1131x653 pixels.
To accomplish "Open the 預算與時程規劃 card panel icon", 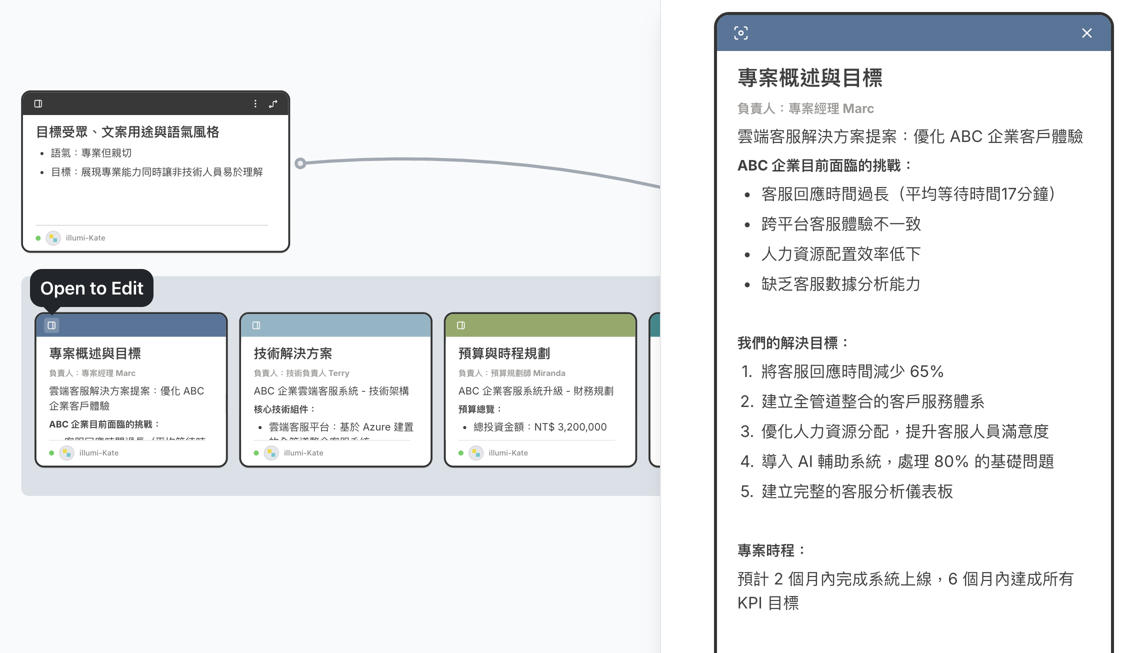I will point(461,325).
